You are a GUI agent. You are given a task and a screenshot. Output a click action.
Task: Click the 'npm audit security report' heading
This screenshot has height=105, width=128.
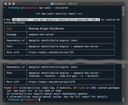59,14
